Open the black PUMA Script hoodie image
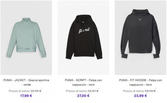The width and height of the screenshot is (167, 103). (83, 38)
